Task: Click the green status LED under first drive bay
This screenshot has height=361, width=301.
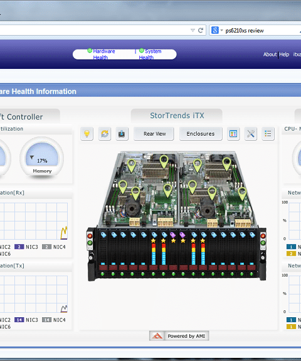Action: click(x=103, y=274)
